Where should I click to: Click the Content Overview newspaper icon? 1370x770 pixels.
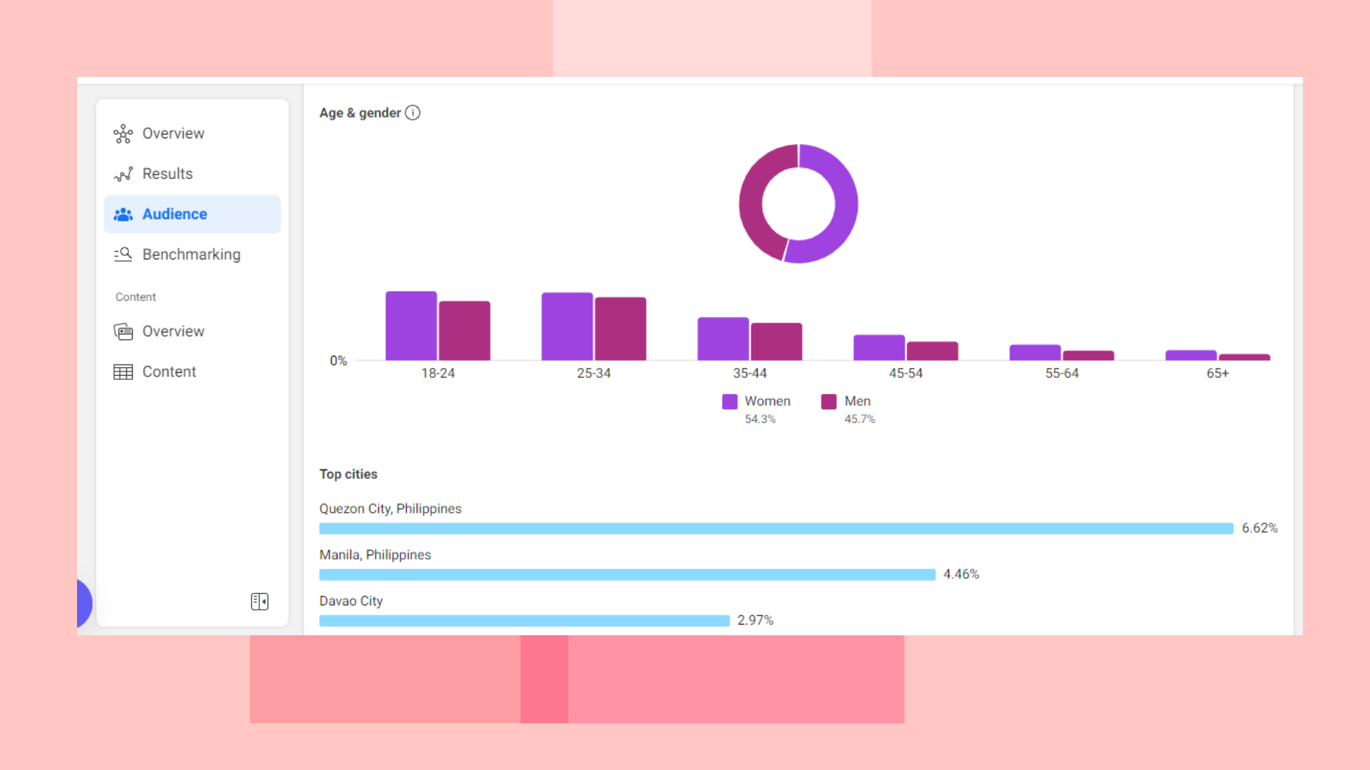[x=123, y=332]
